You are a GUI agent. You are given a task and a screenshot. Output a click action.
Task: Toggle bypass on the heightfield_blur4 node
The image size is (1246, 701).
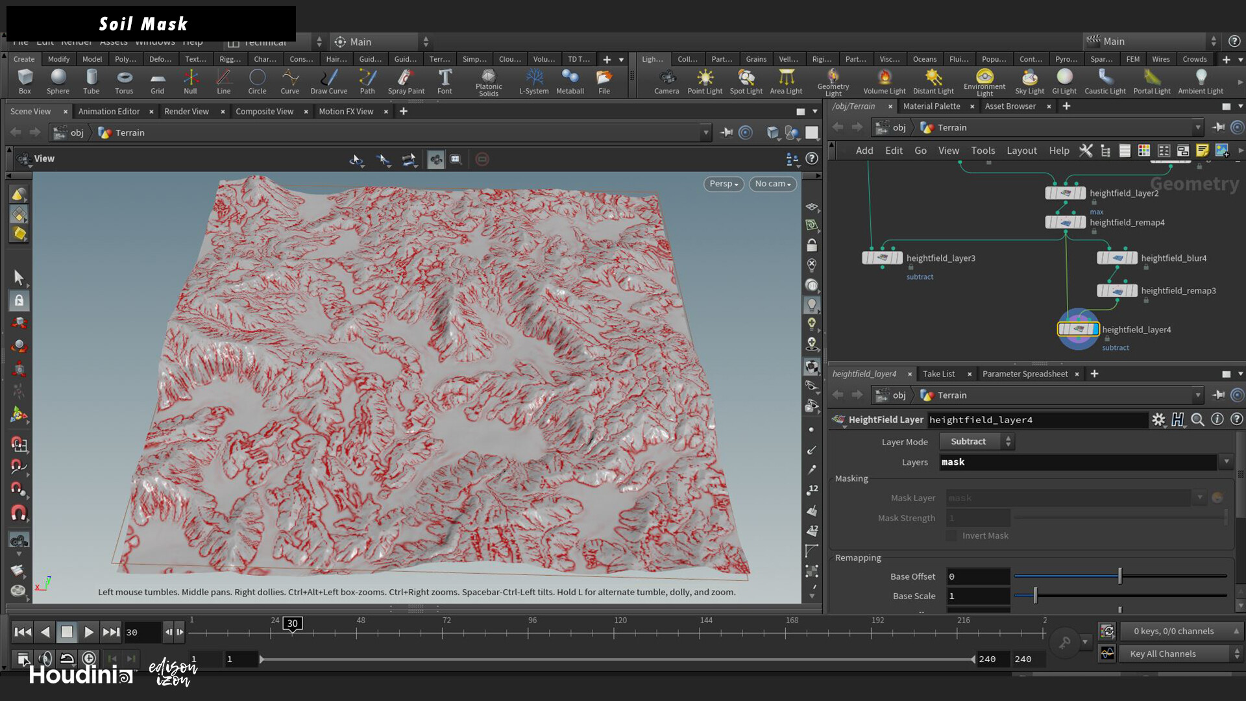[1101, 258]
